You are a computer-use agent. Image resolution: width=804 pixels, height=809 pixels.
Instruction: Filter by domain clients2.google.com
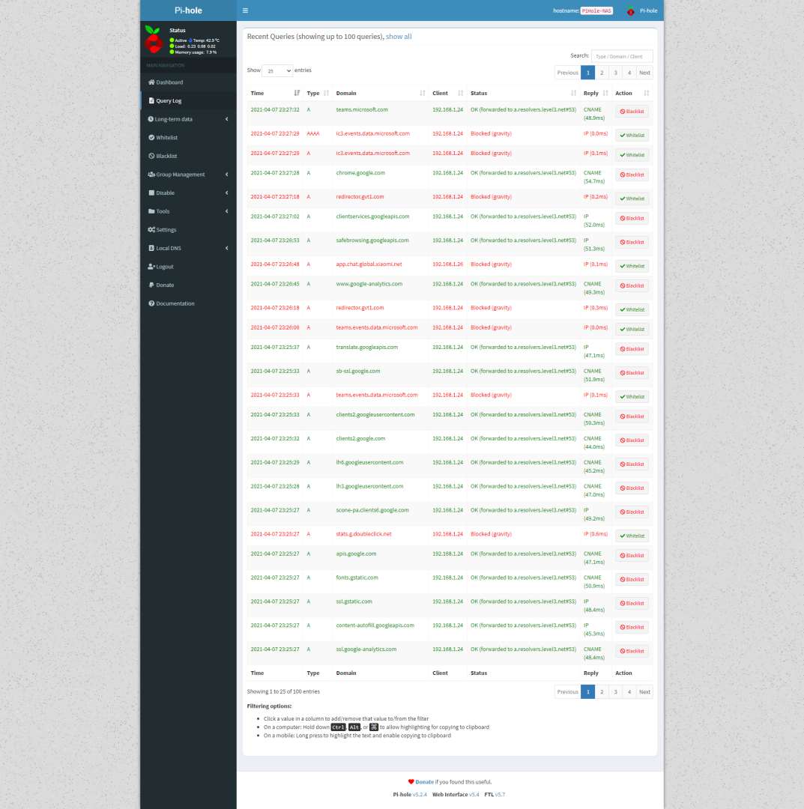pos(360,438)
